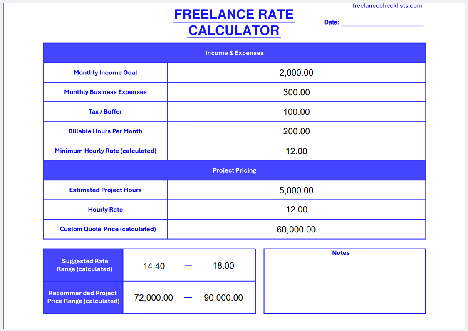Click the 90,000.00 recommended project price
This screenshot has height=331, width=468.
(223, 298)
